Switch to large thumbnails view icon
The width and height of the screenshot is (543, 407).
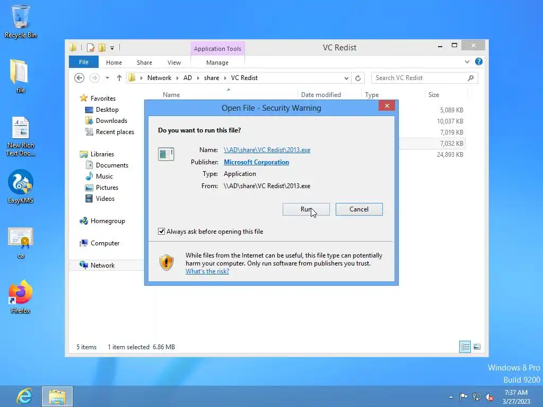(x=477, y=347)
